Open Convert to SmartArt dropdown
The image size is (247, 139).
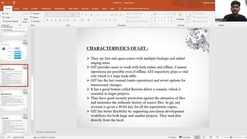[x=138, y=21]
